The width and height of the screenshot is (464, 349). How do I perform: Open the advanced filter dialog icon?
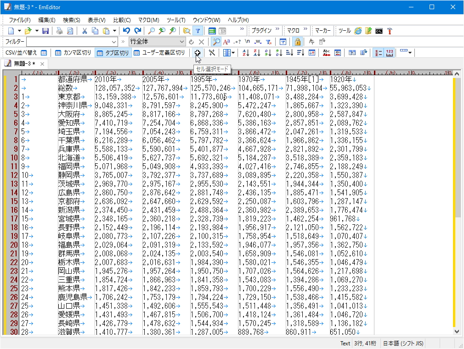[x=283, y=42]
